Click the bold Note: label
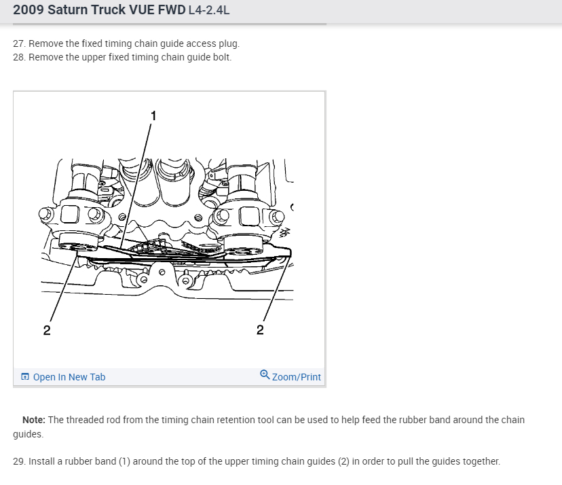 [34, 420]
